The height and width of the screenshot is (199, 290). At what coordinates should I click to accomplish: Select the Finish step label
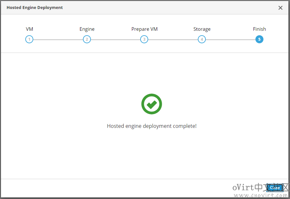[x=260, y=29]
